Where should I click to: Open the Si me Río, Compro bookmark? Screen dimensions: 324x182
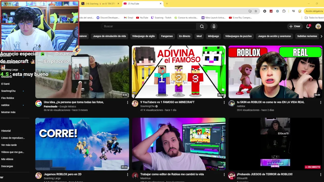240,18
